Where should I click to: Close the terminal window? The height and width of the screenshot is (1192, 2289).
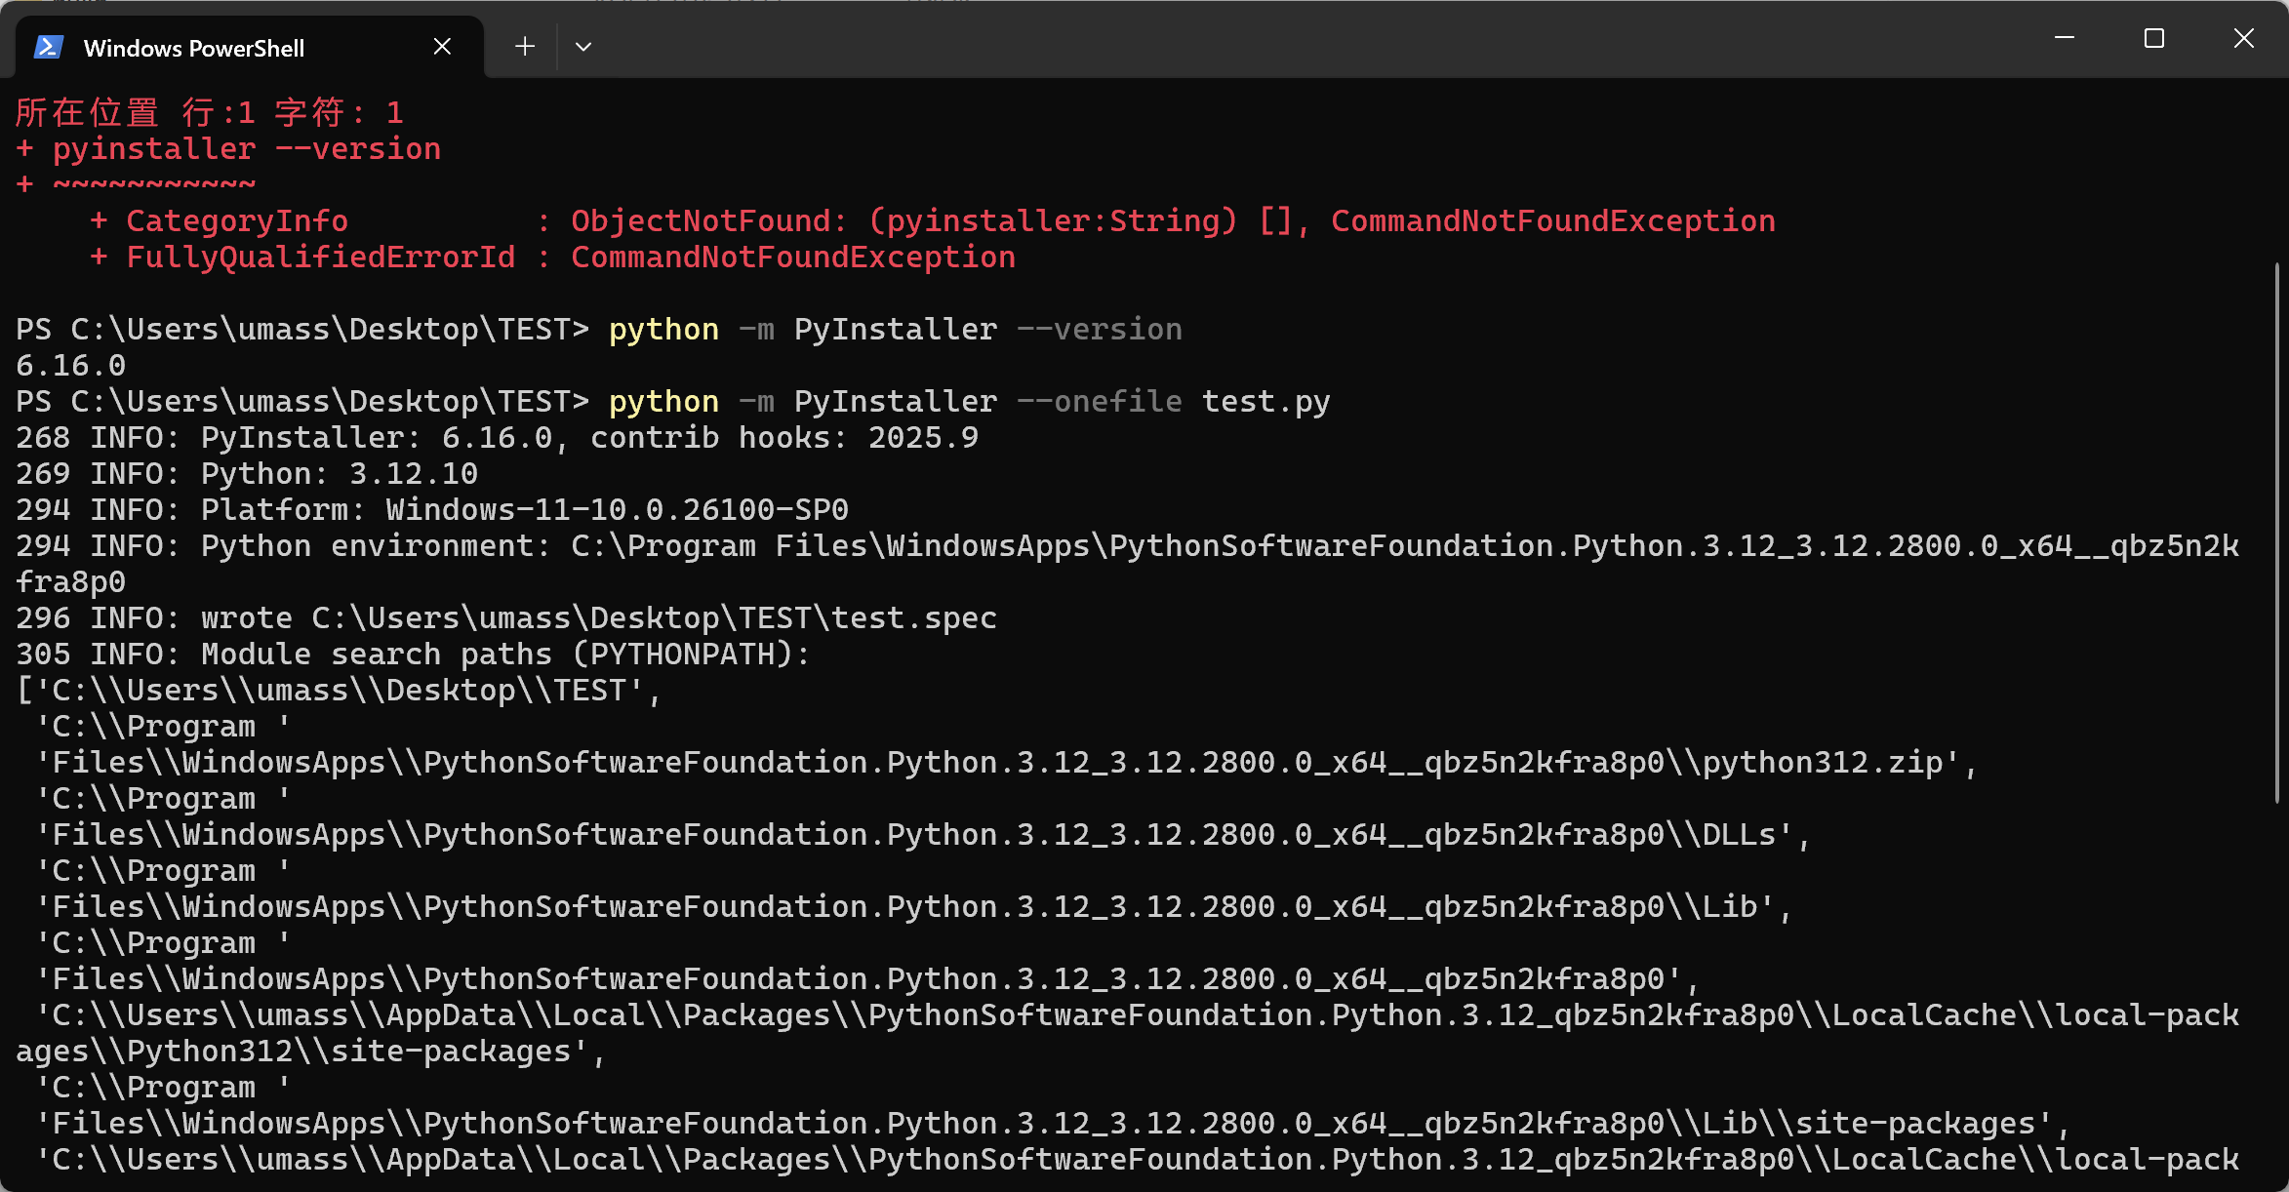tap(2244, 39)
